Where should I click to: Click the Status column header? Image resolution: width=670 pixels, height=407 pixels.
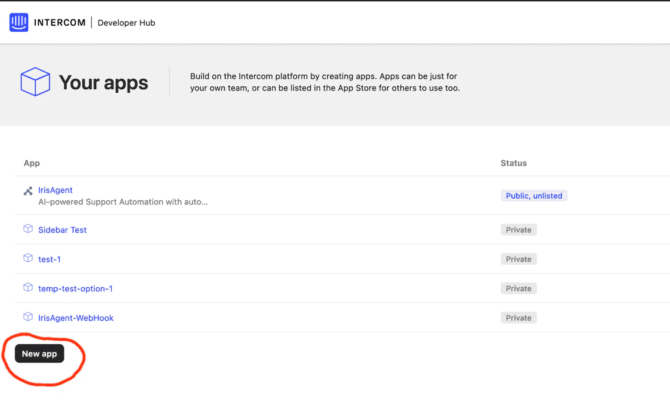(514, 163)
